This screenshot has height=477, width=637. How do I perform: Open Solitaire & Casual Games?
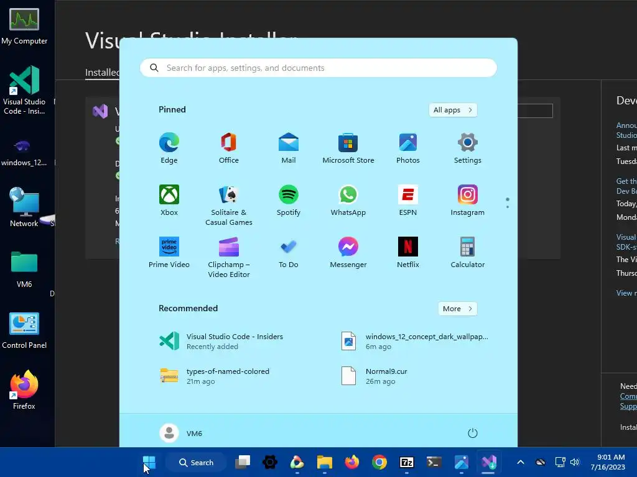229,205
